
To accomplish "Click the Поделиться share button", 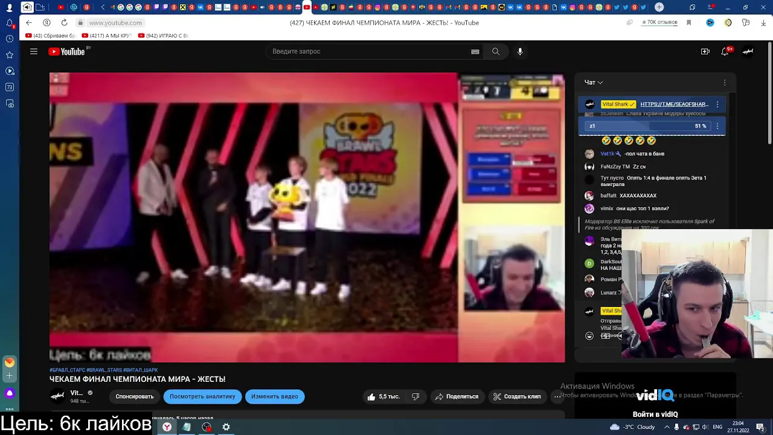I will (457, 396).
